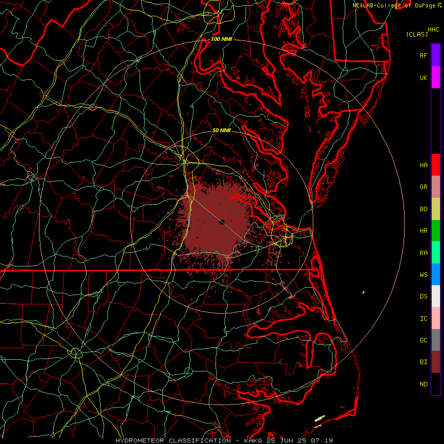Click the IC light pink legend swatch
The image size is (444, 444).
tap(436, 318)
